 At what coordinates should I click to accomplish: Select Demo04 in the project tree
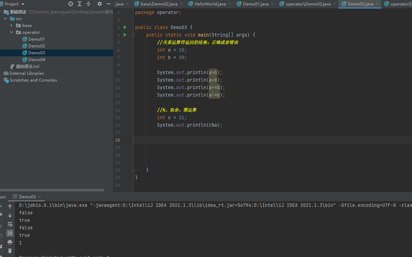pyautogui.click(x=37, y=60)
